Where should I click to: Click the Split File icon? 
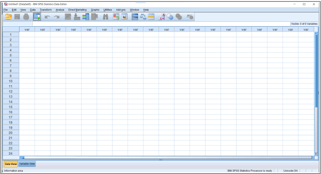coord(135,17)
